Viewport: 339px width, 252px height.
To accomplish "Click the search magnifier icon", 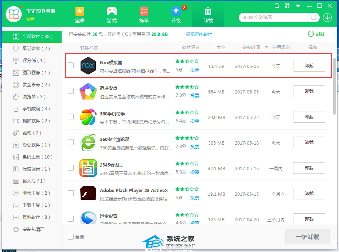I will tap(314, 17).
